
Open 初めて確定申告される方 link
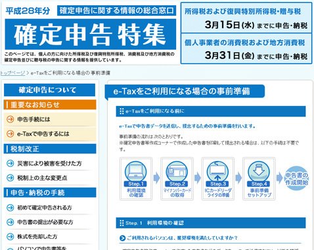pyautogui.click(x=45, y=207)
